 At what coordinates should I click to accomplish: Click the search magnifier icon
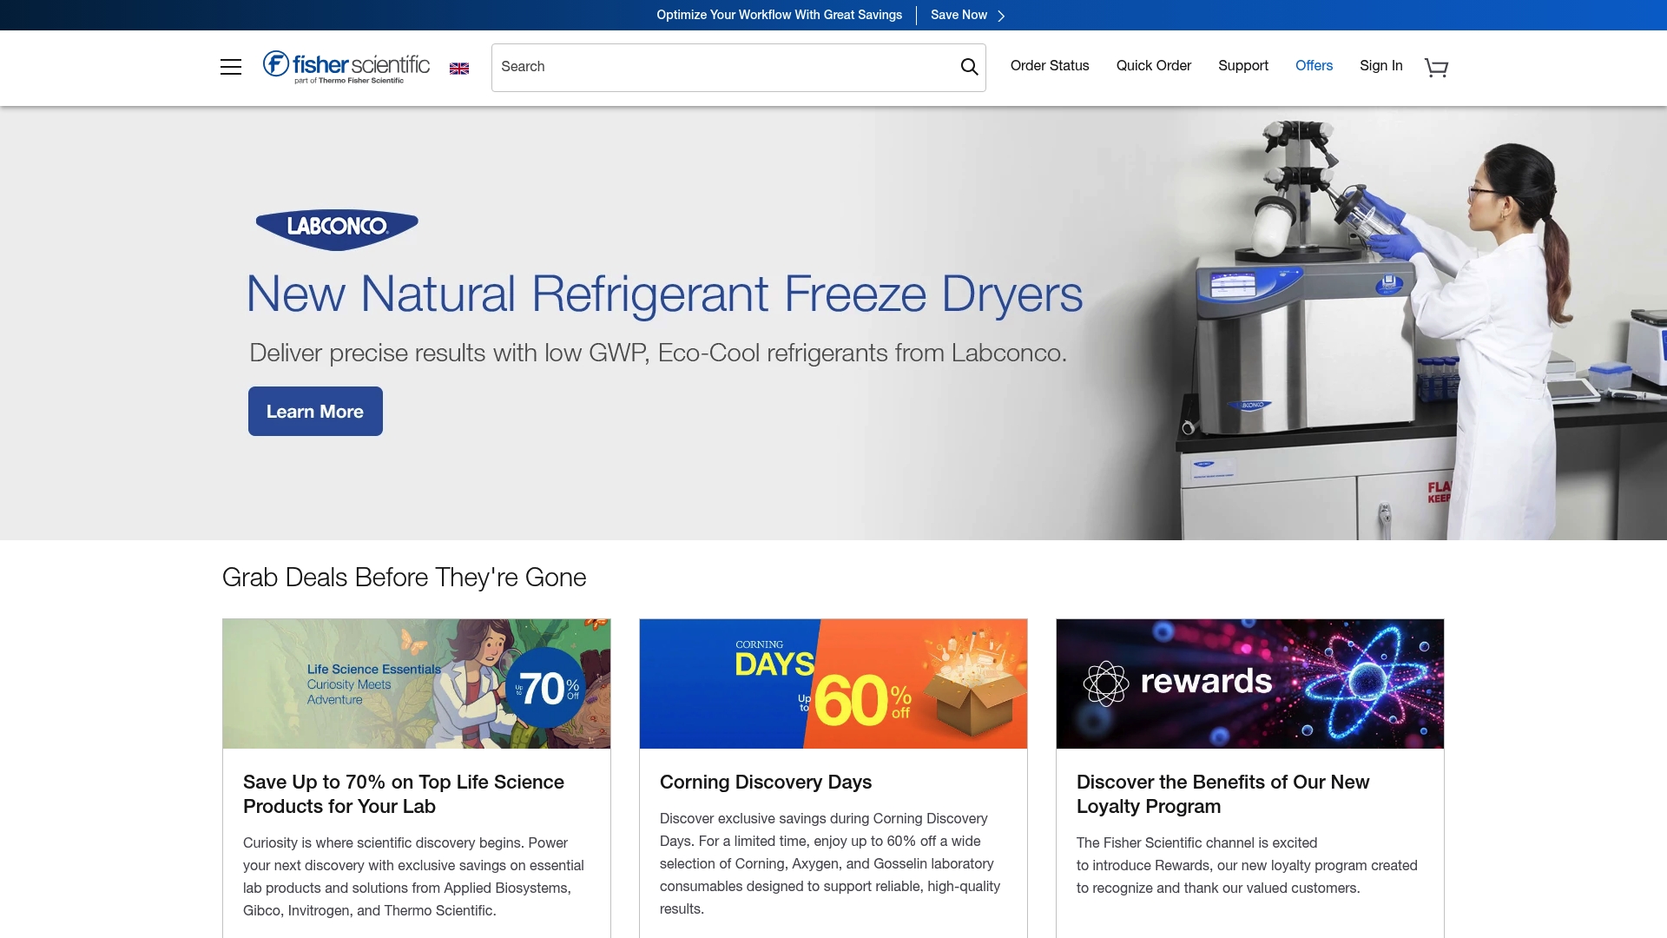tap(969, 66)
